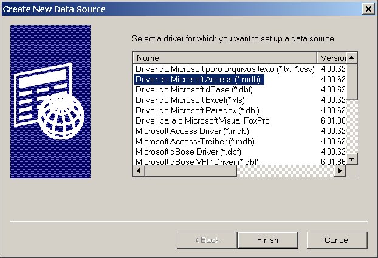Screen dimensions: 378x258
Task: Close the Create New Data Source dialog
Action: [x=368, y=9]
